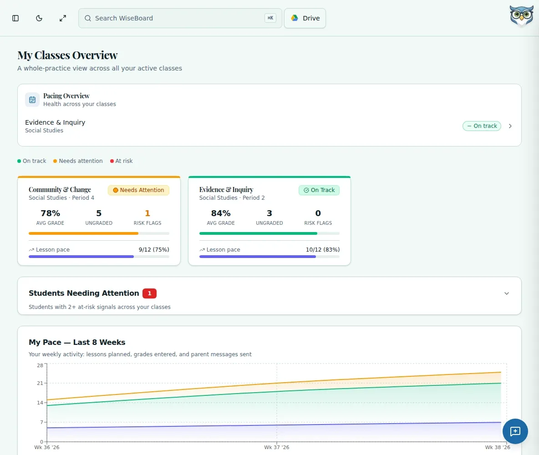Screen dimensions: 539x455
Task: Click the 10/12 (83%) pace value
Action: [x=323, y=250]
